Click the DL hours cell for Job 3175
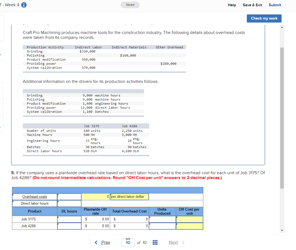 [x=69, y=219]
